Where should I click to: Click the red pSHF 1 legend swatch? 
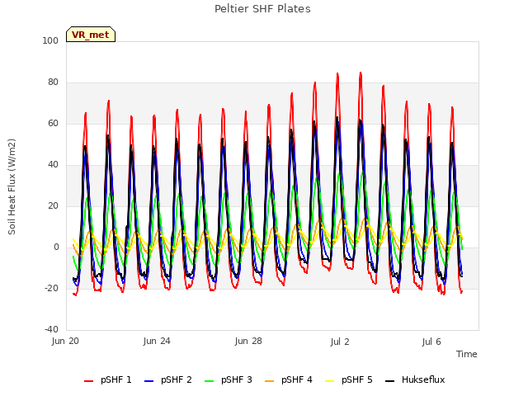(88, 381)
